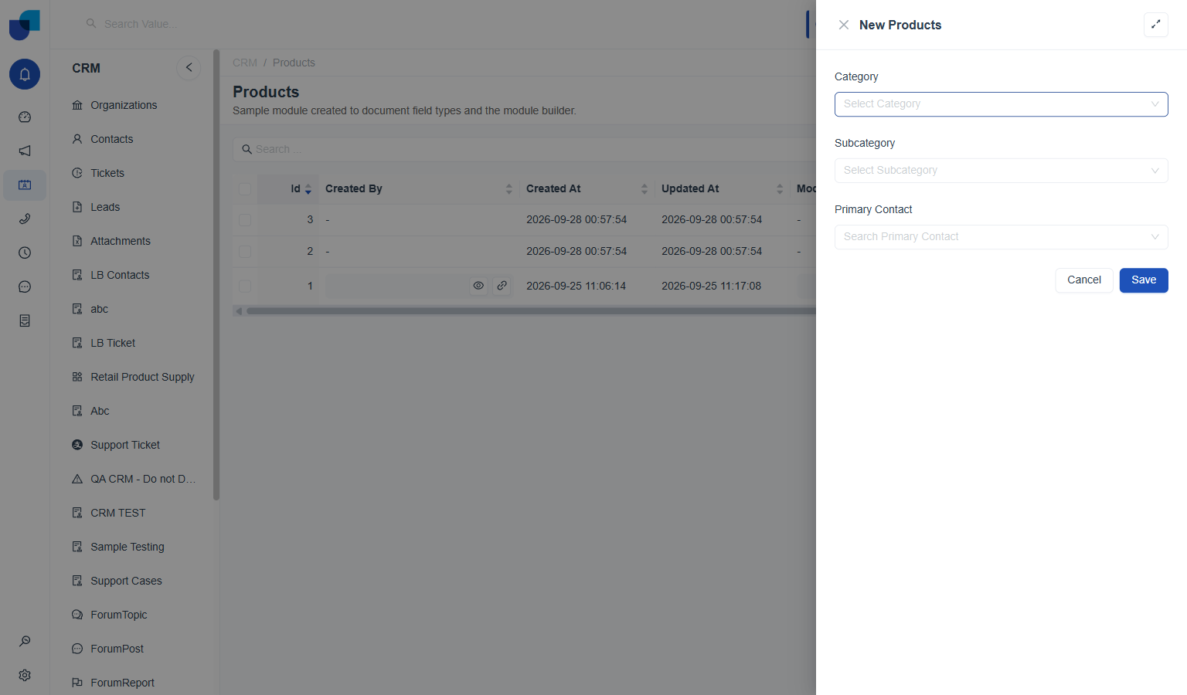
Task: Open the clock history icon in rail
Action: tap(25, 253)
